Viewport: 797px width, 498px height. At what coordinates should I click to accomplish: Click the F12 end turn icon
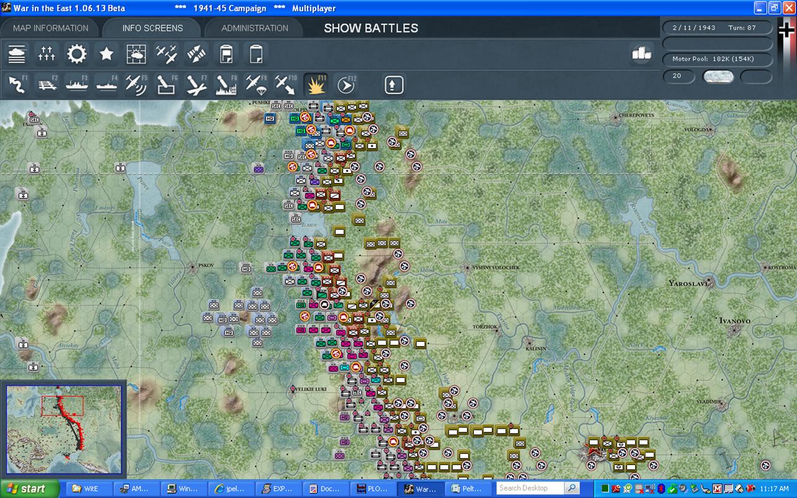pyautogui.click(x=345, y=84)
